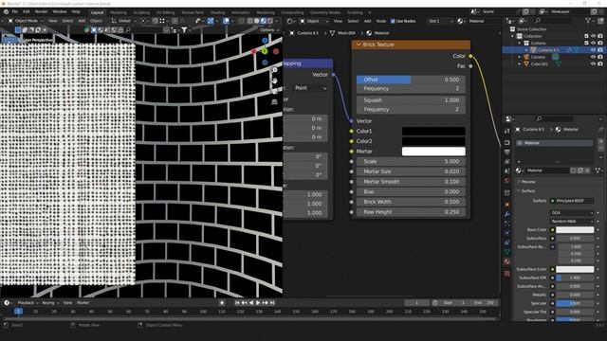
Task: Open Playback popover in timeline
Action: coord(28,303)
